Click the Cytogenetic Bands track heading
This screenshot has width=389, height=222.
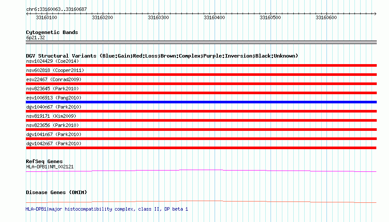[x=52, y=32]
